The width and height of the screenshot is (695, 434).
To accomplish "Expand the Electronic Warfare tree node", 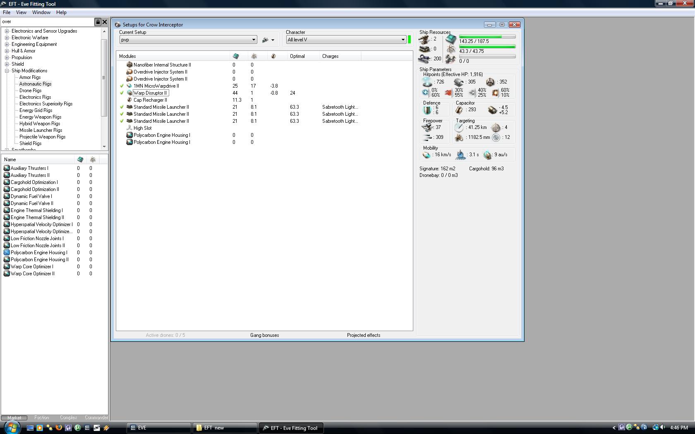I will (x=7, y=38).
